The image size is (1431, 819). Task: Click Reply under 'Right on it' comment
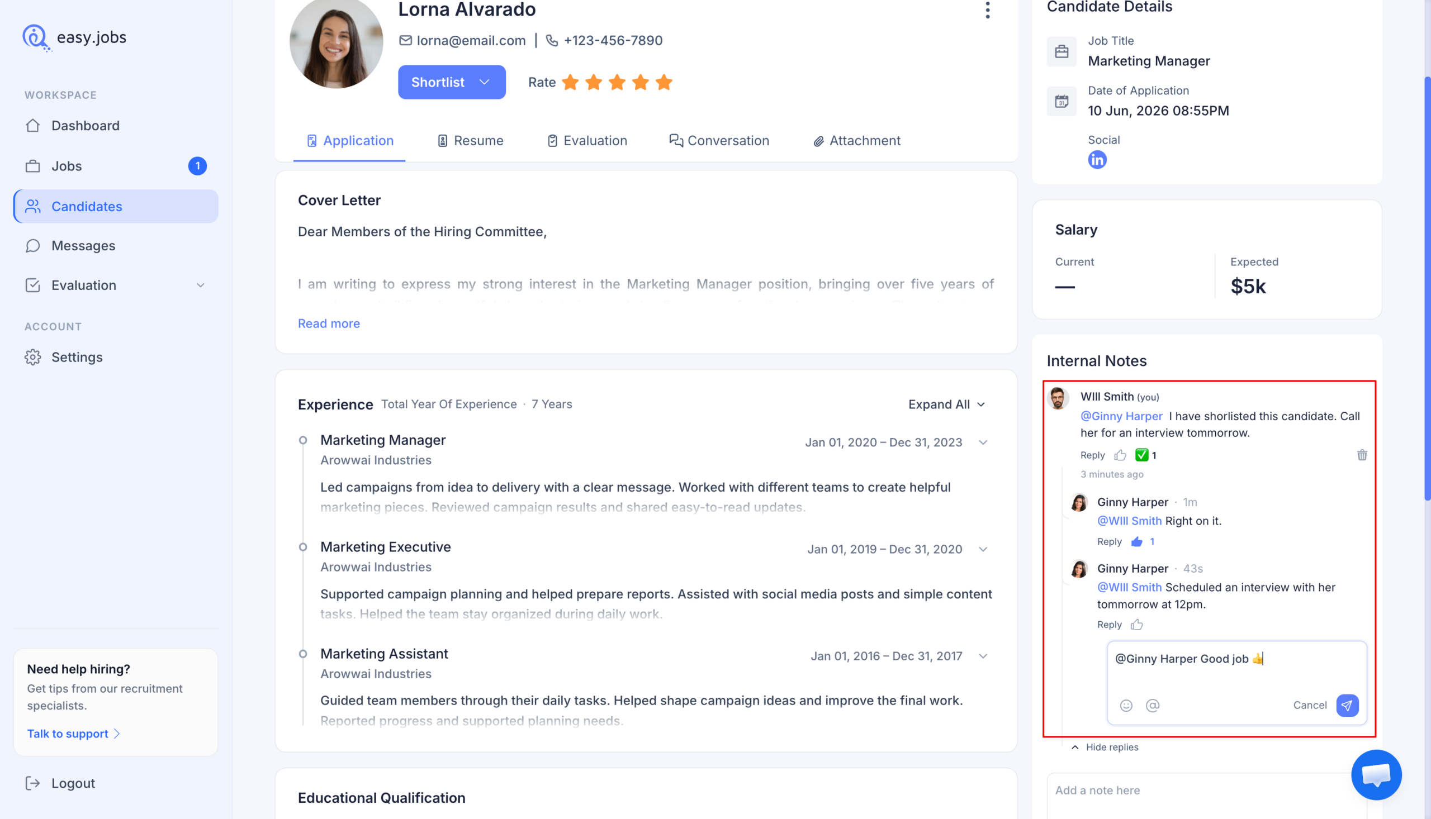1109,542
